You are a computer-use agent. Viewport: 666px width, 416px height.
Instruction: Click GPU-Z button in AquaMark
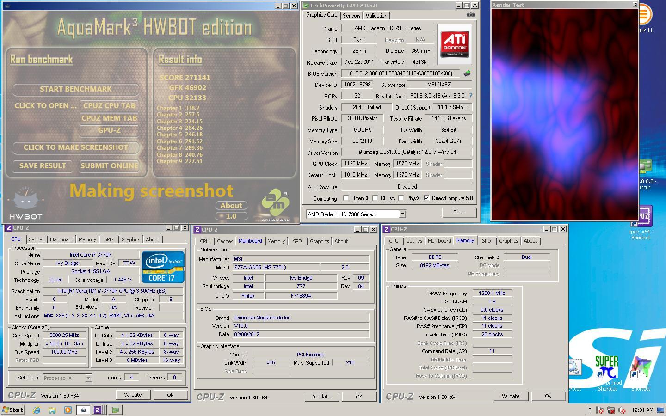tap(110, 130)
